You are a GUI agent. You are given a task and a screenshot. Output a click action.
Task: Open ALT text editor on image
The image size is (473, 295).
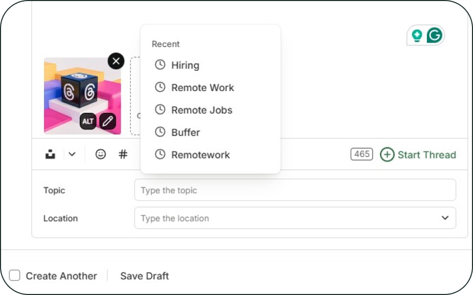coord(88,122)
